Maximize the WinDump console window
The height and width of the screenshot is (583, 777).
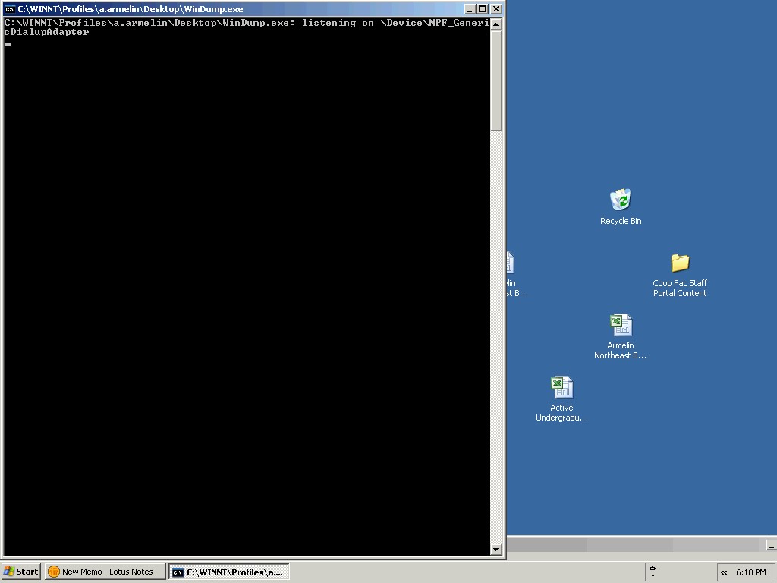[482, 9]
